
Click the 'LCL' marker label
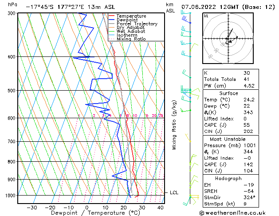click(x=174, y=192)
